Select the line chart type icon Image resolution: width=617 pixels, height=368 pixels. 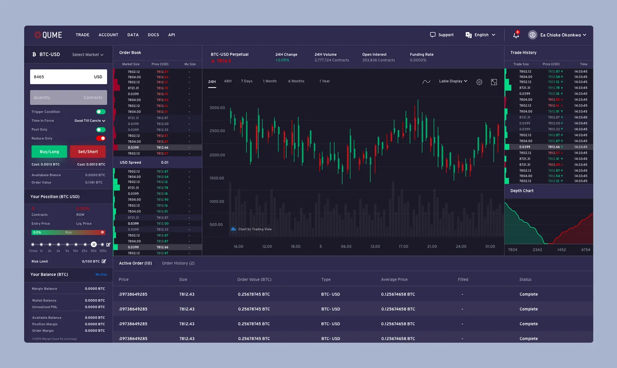tap(427, 82)
